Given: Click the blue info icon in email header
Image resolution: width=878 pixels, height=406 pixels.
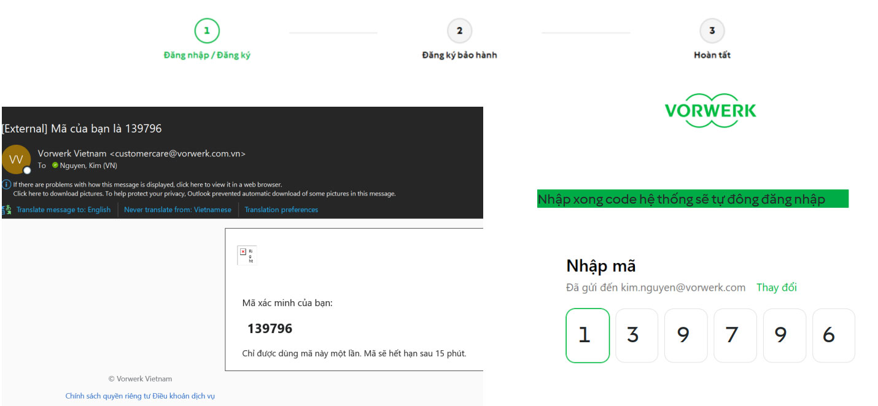Looking at the screenshot, I should (x=7, y=184).
